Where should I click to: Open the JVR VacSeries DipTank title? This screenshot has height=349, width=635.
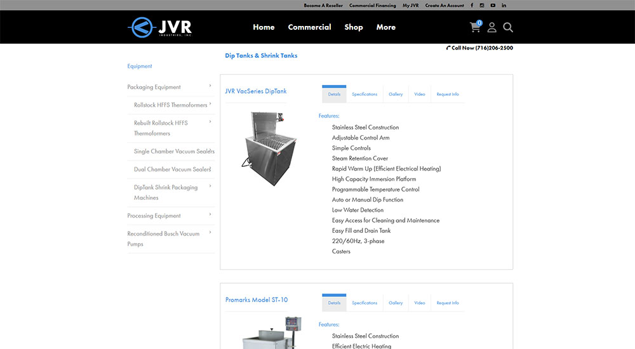coord(255,91)
